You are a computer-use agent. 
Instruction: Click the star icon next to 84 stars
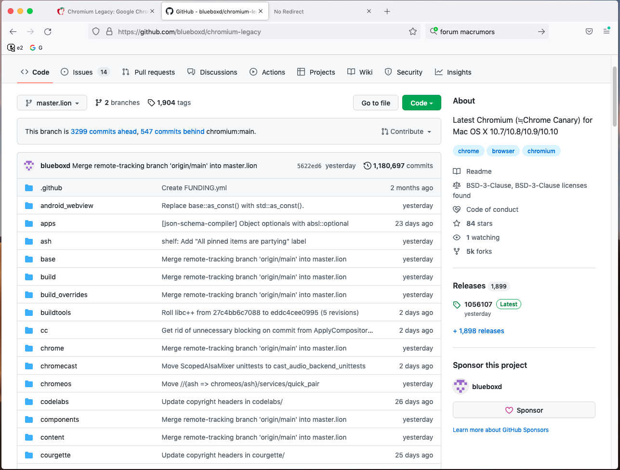coord(457,223)
